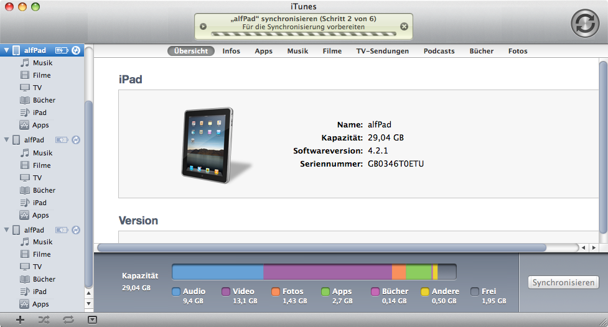Open Bücher under the second alfPad
608x327 pixels.
pyautogui.click(x=37, y=190)
